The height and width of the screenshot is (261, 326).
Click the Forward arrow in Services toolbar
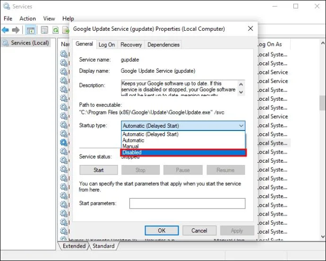pos(16,30)
